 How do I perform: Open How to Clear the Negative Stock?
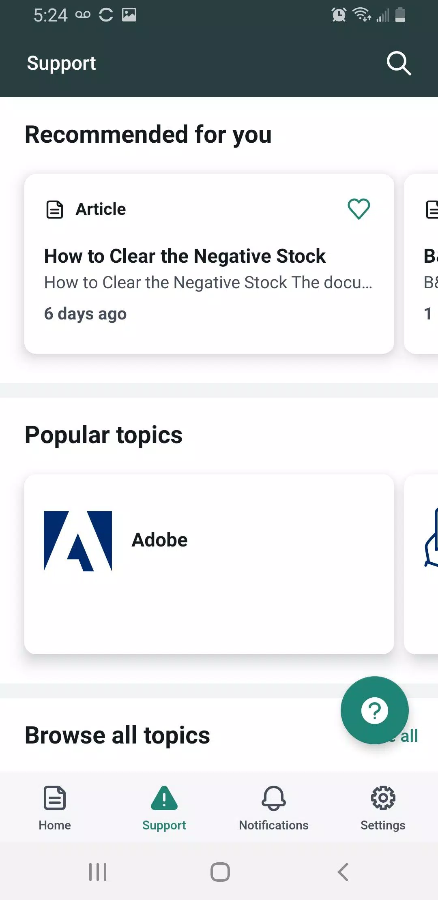point(185,256)
